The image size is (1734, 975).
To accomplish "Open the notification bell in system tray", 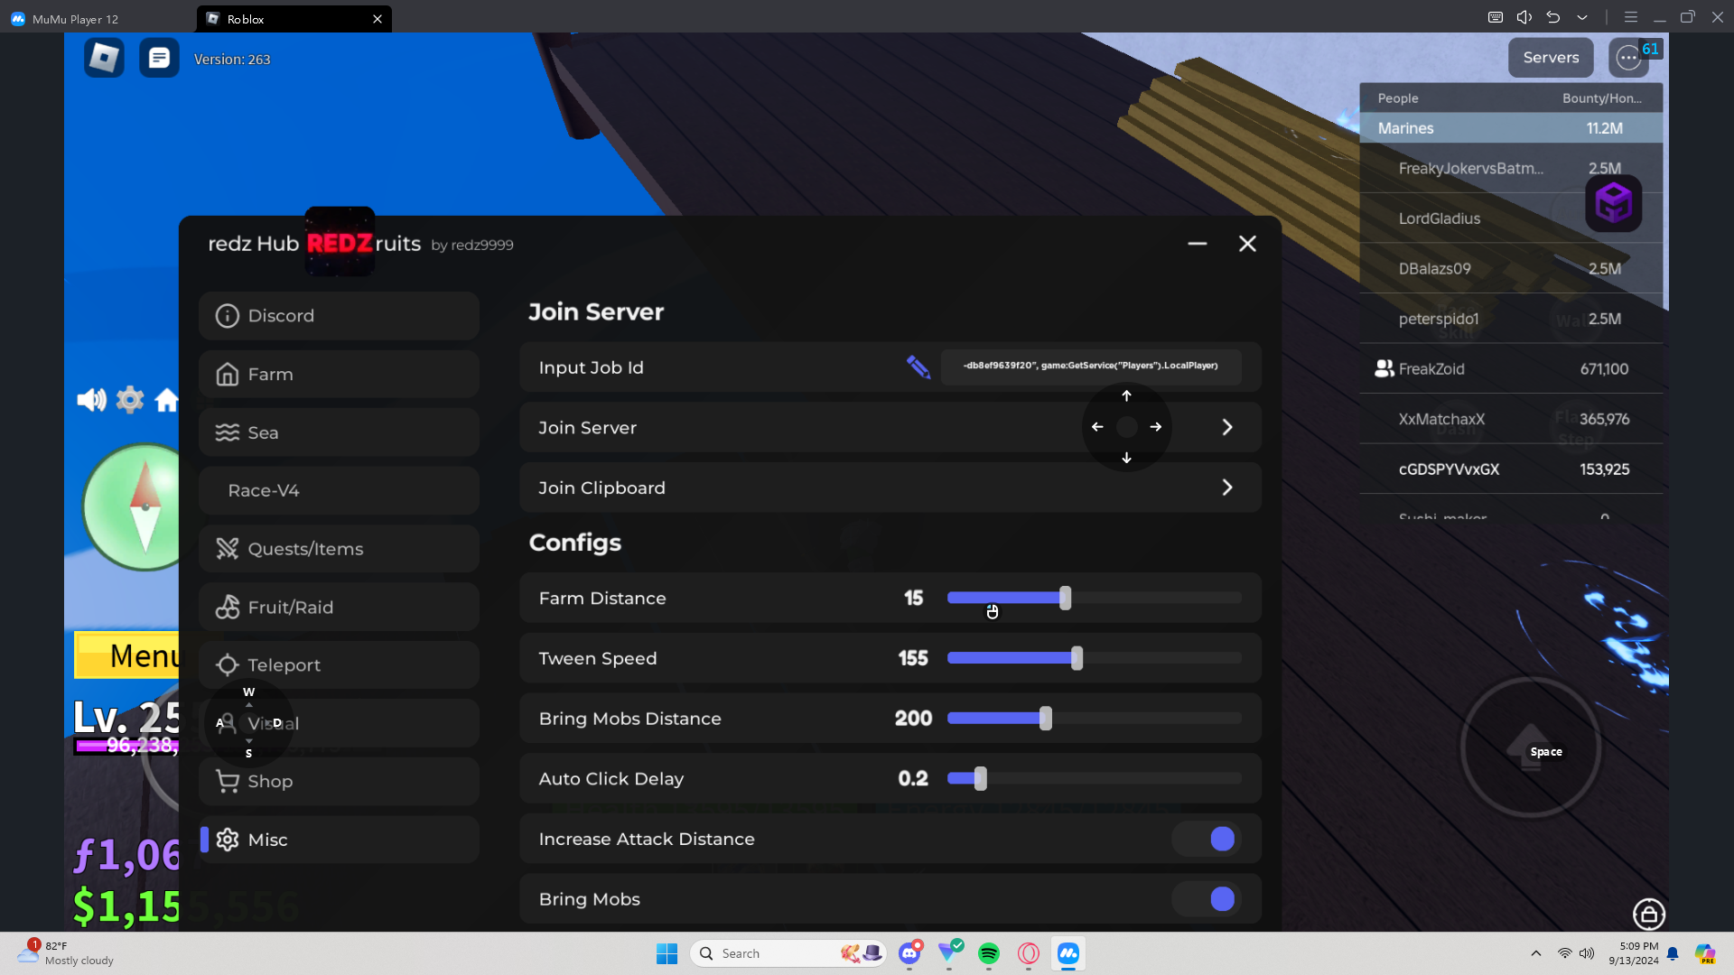I will tap(1673, 953).
